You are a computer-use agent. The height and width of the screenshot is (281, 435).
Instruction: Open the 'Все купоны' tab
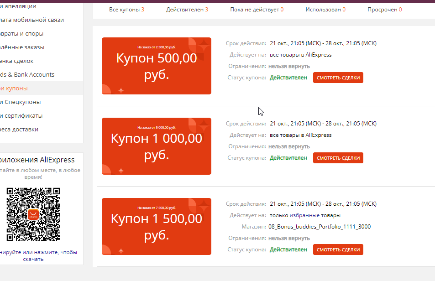pyautogui.click(x=126, y=10)
